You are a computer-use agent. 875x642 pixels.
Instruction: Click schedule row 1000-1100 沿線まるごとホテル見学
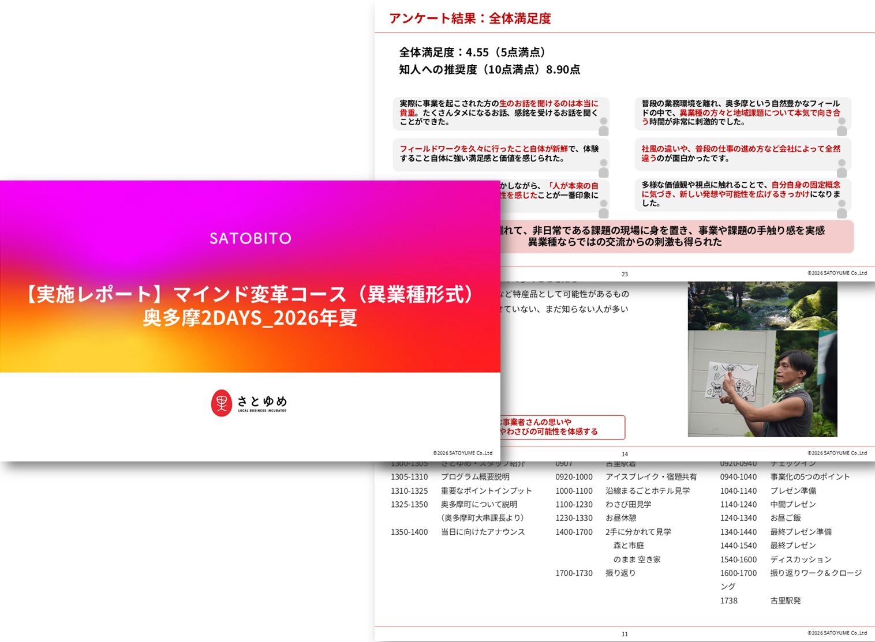[623, 491]
